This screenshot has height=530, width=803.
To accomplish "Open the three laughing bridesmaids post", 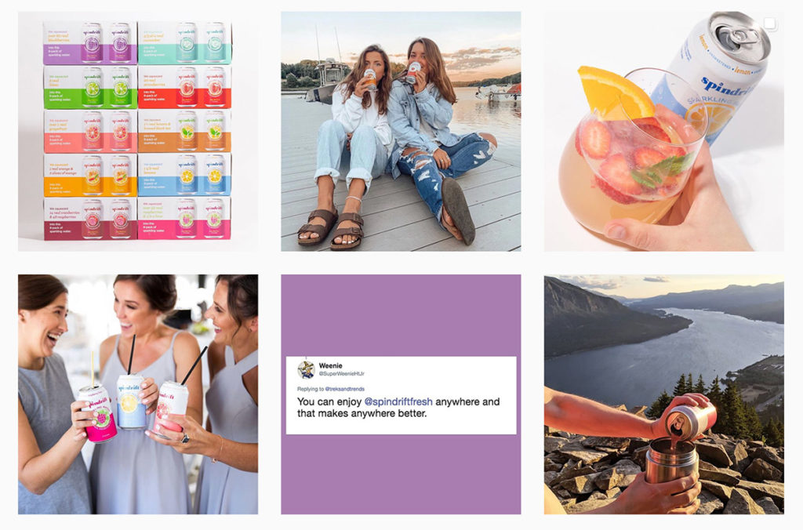I will (x=138, y=394).
